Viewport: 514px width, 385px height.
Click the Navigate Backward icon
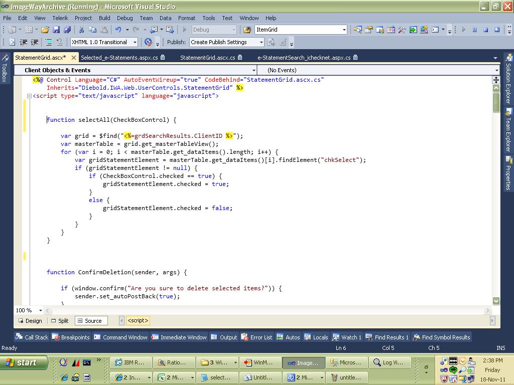[153, 30]
